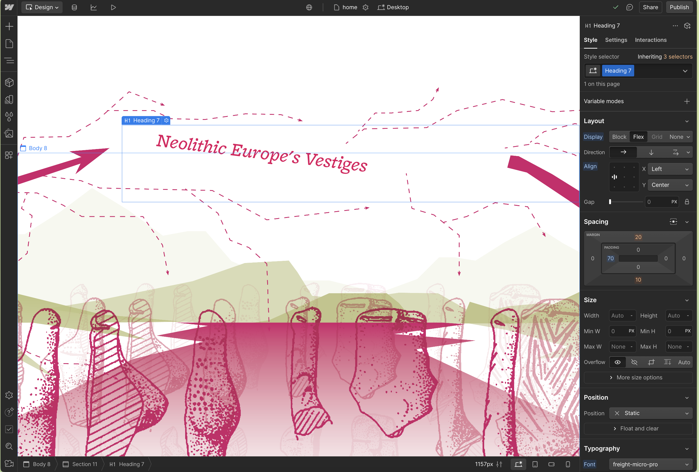
Task: Expand Float and clear options
Action: (638, 429)
